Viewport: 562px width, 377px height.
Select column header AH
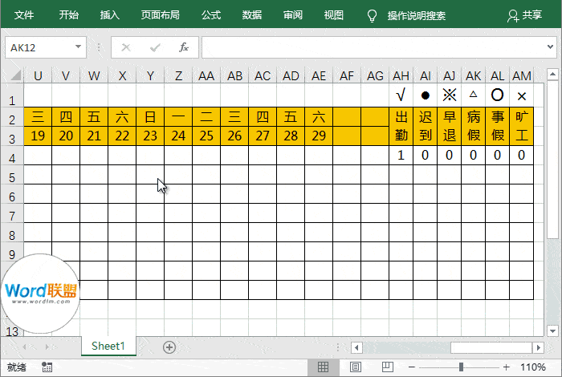coord(401,75)
